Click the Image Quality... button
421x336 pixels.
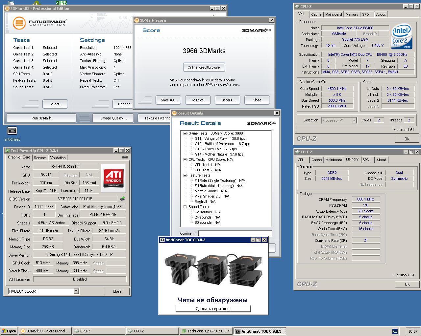click(113, 118)
